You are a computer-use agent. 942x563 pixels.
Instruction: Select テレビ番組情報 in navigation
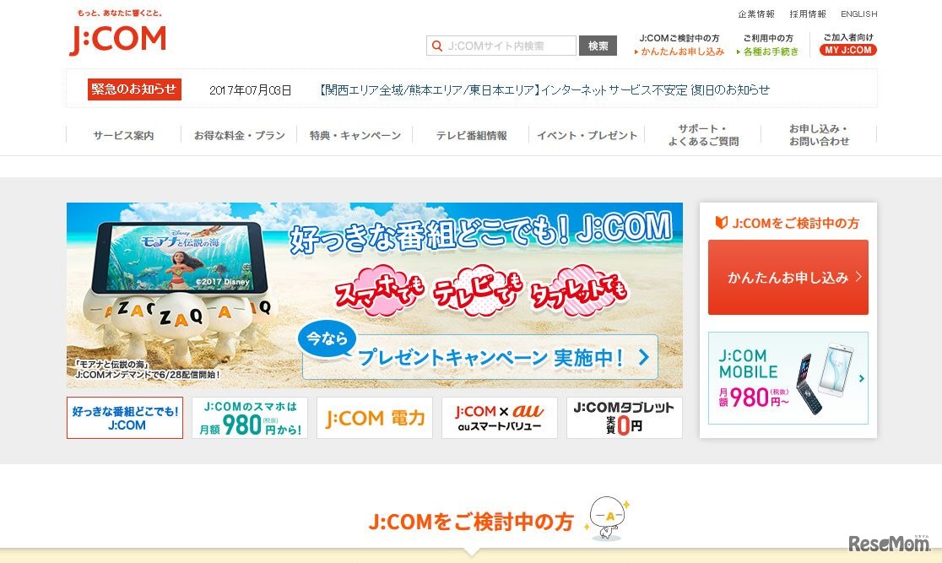pyautogui.click(x=471, y=135)
